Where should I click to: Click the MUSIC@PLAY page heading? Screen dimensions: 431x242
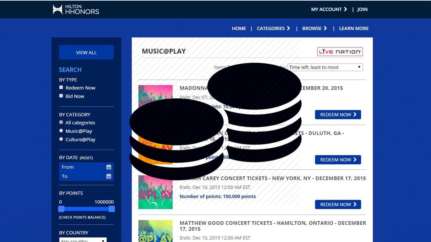(164, 51)
